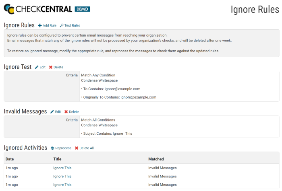Click the red X icon for Invalid Messages
282x191 pixels.
pos(66,112)
